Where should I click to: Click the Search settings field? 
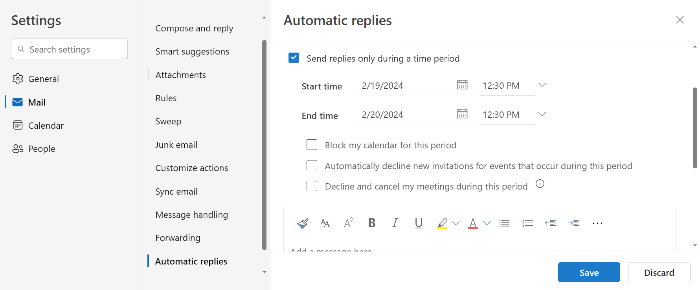(69, 49)
